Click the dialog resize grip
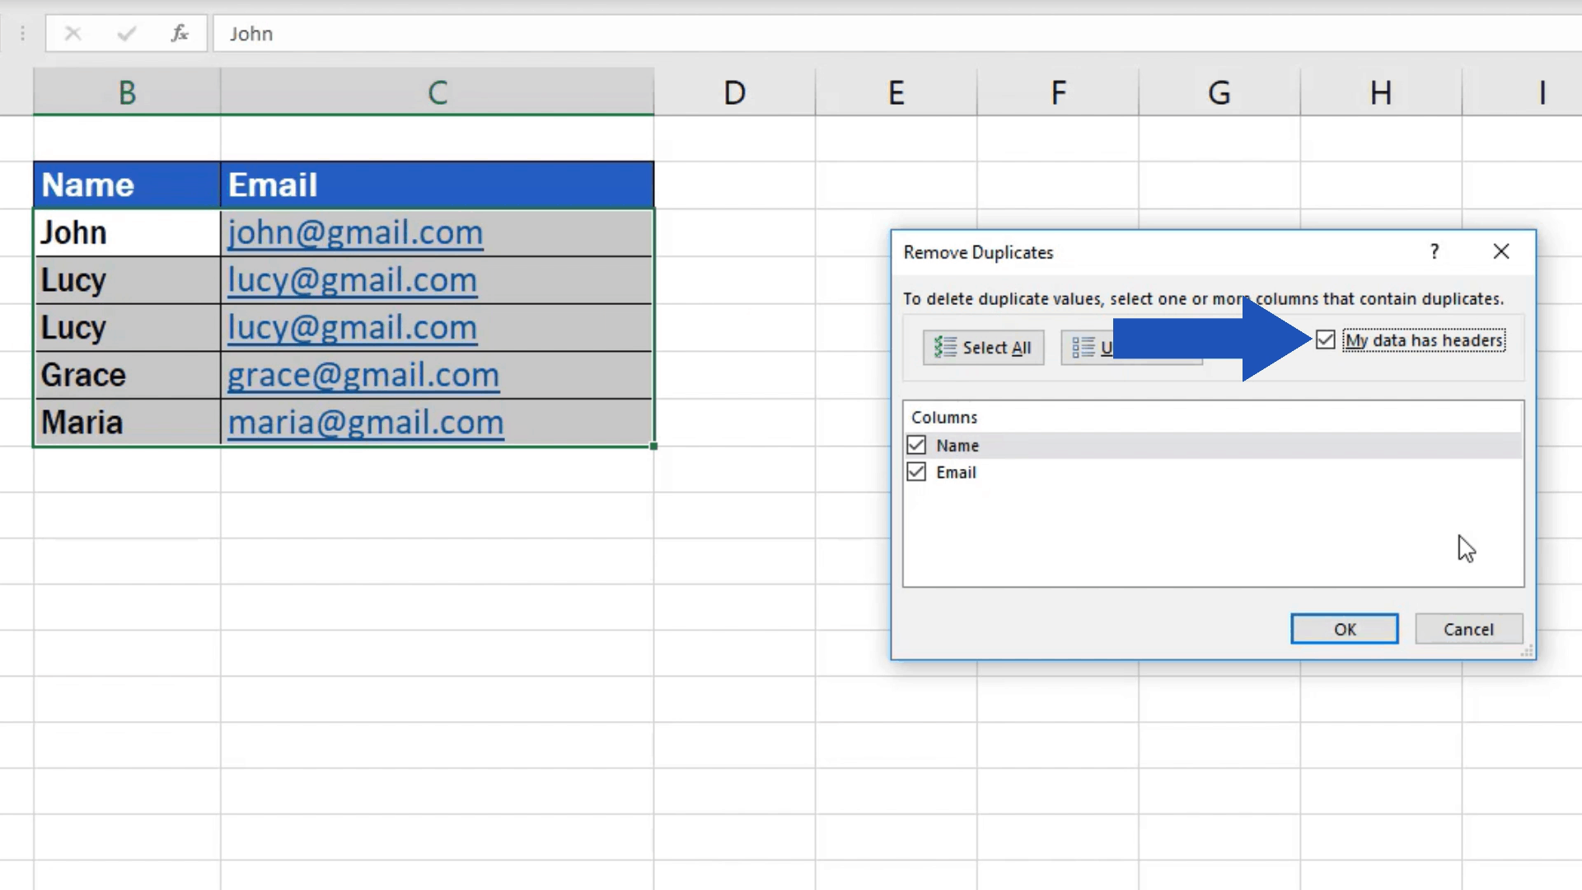Viewport: 1582px width, 890px height. click(x=1525, y=651)
